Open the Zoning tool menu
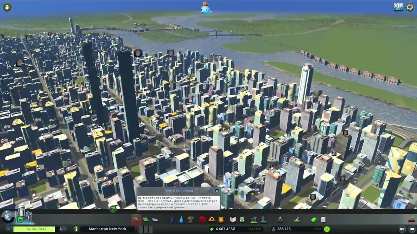The height and width of the screenshot is (234, 417). [x=146, y=219]
